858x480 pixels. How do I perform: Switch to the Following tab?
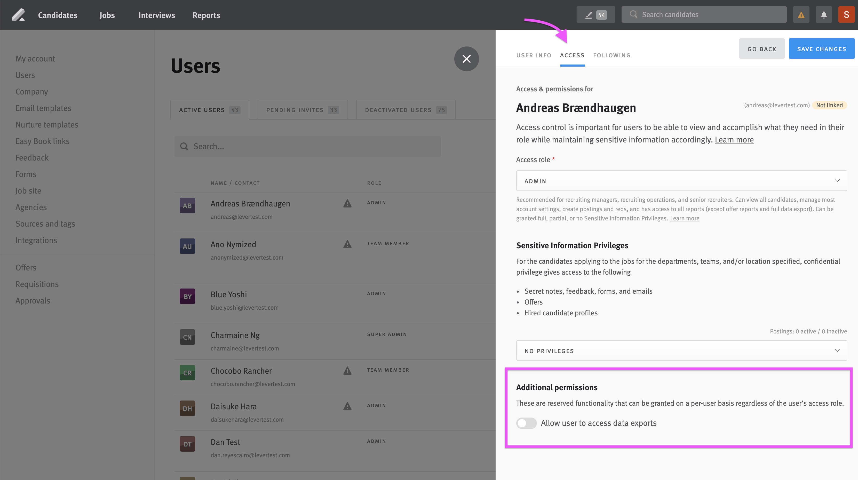point(612,55)
